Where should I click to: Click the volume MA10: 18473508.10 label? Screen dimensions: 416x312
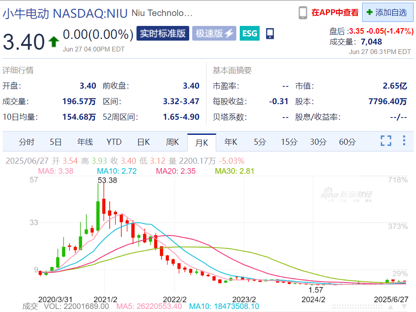pyautogui.click(x=224, y=306)
